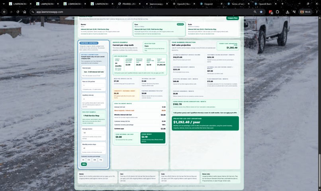
Task: Click the address bar URL app.lawnsnowapp.com
Action: click(x=50, y=12)
